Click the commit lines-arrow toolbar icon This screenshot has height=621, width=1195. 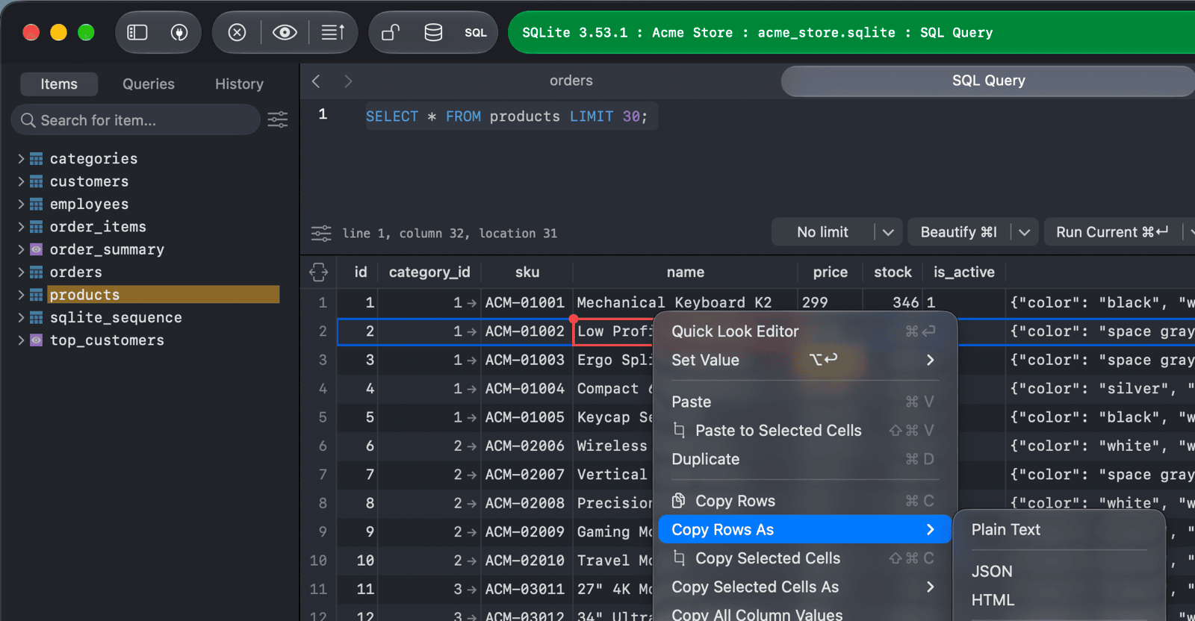(333, 32)
